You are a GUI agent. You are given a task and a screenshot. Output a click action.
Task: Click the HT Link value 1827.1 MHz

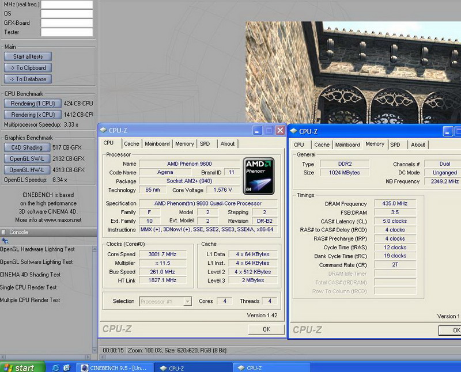click(163, 280)
